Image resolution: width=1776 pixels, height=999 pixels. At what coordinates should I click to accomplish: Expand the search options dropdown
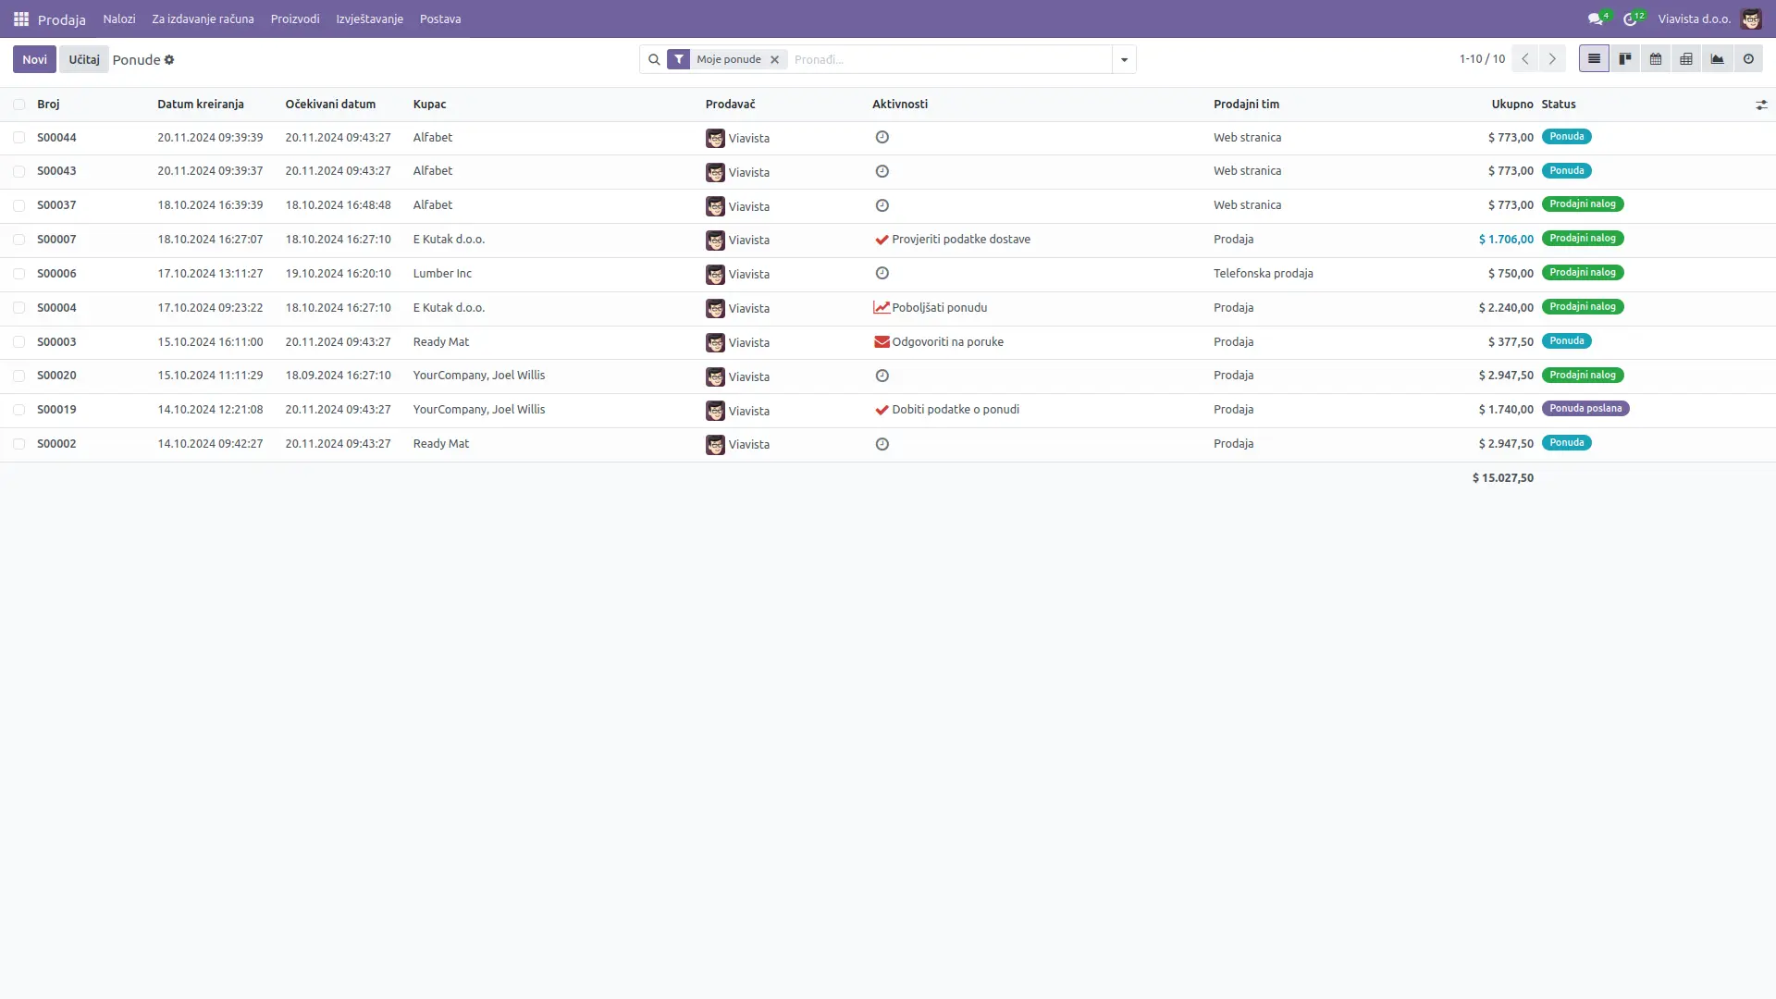pos(1123,59)
